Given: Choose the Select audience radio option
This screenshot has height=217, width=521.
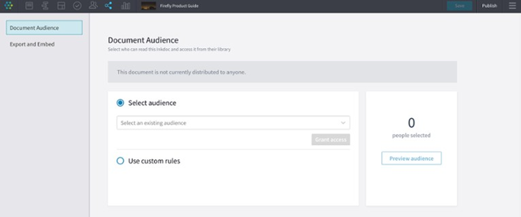Looking at the screenshot, I should pyautogui.click(x=120, y=103).
